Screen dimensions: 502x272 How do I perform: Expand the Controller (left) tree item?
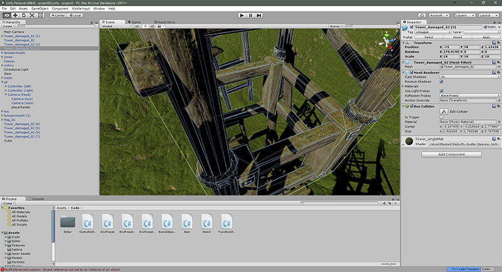[x=6, y=86]
